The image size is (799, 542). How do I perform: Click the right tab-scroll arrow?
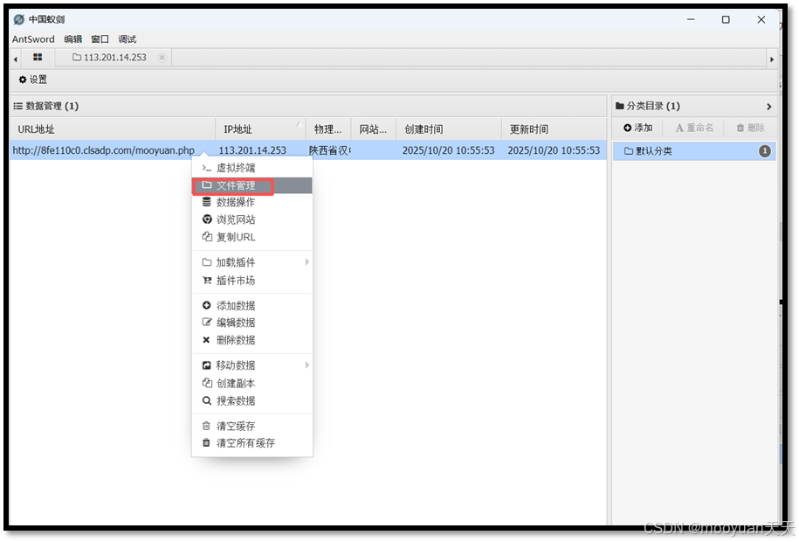tap(772, 59)
